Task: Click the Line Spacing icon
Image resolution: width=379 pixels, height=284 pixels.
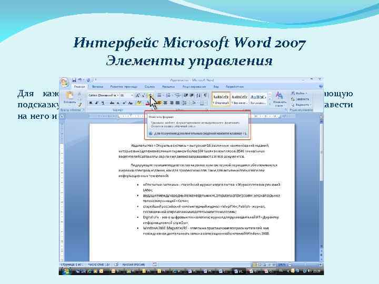Action: click(185, 103)
